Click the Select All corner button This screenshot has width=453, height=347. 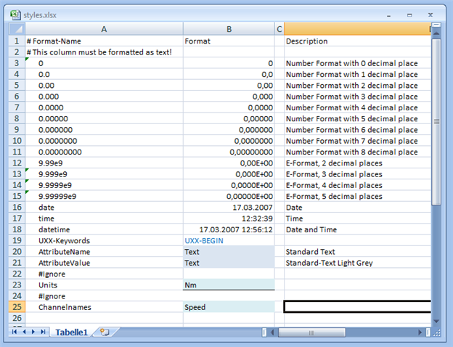[x=15, y=29]
